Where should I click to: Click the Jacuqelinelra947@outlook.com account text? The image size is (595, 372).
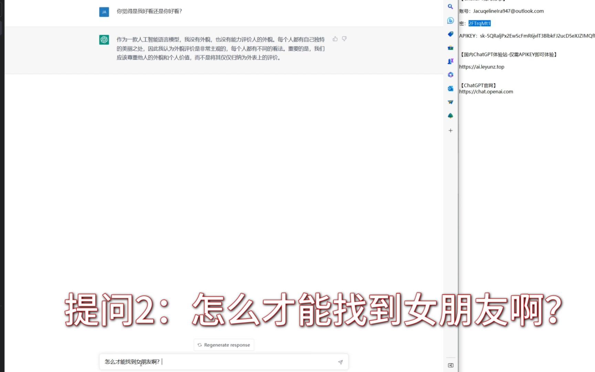coord(508,11)
